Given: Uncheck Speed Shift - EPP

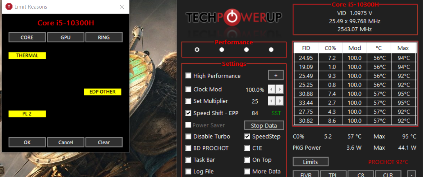Looking at the screenshot, I should tap(188, 113).
